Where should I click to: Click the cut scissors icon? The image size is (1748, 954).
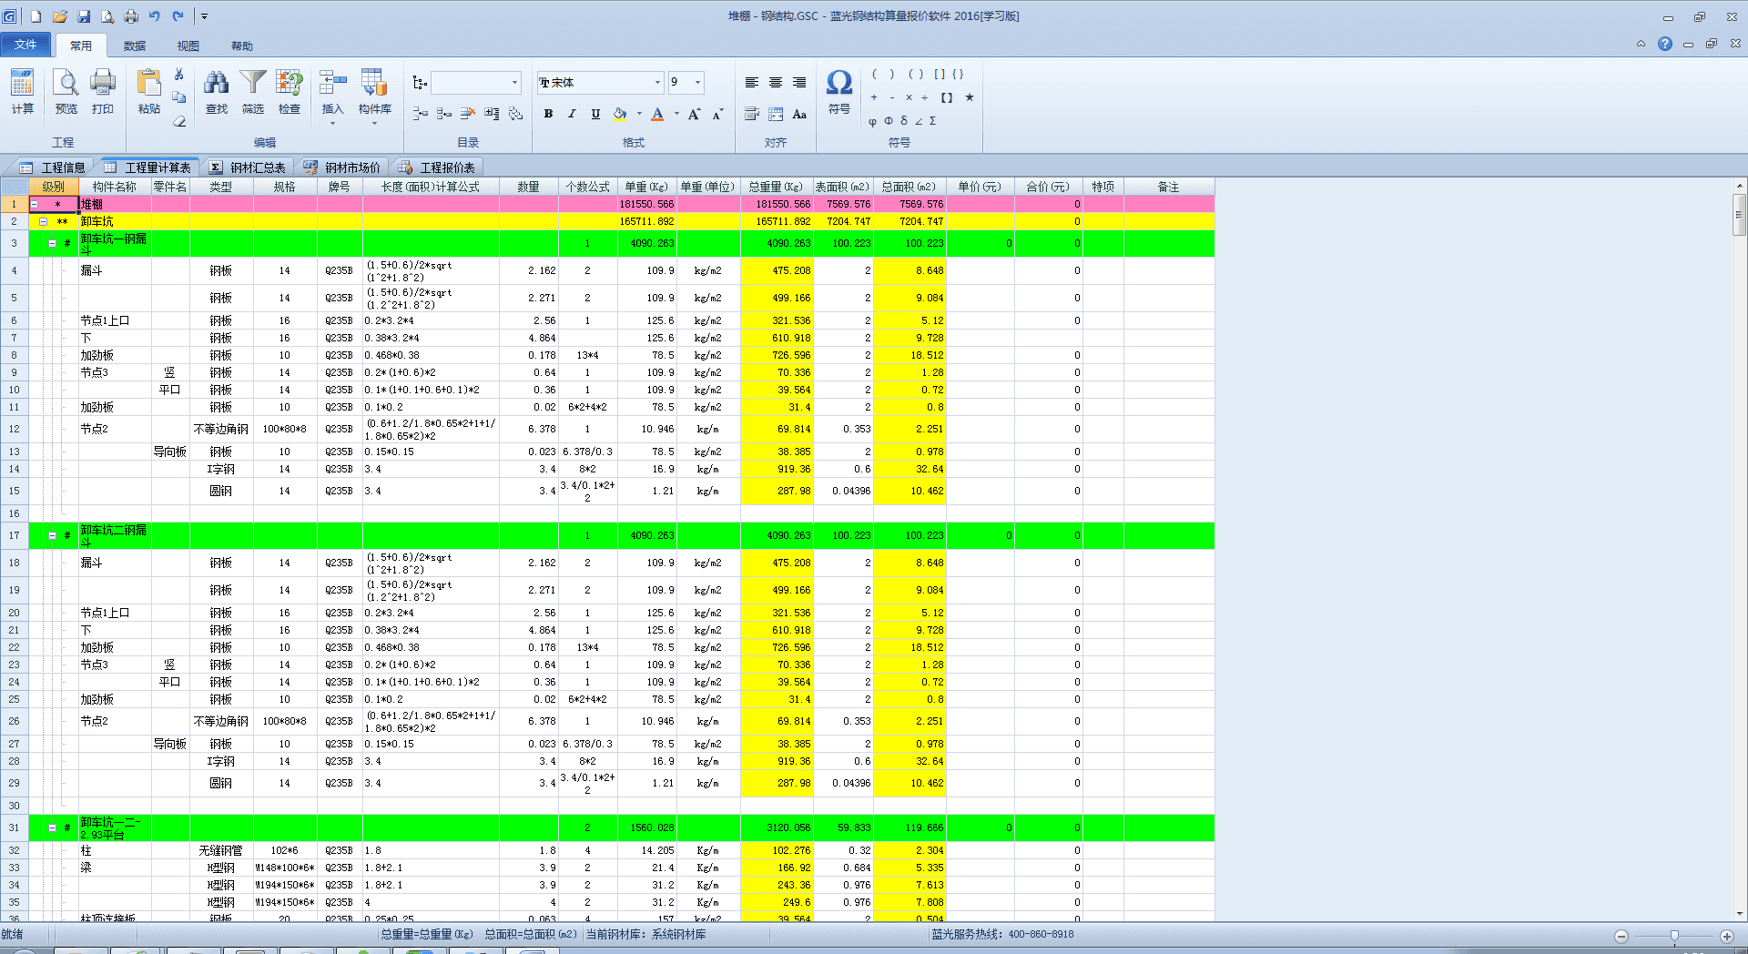(179, 75)
